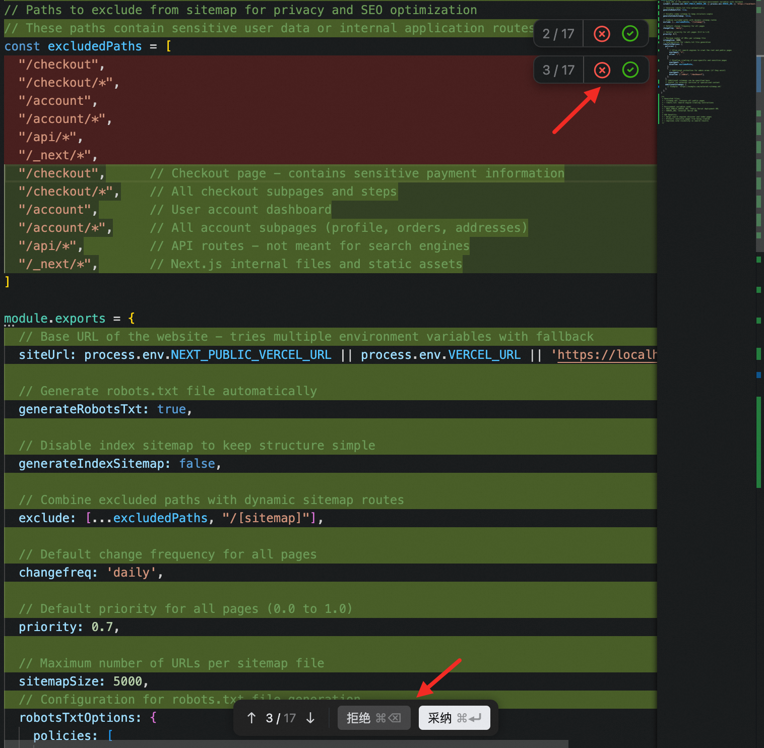Click the 3 / 17 counter beside the red X
Viewport: 764px width, 748px height.
tap(558, 70)
